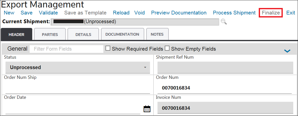Type in the Filter Form Fields box

tap(66, 49)
